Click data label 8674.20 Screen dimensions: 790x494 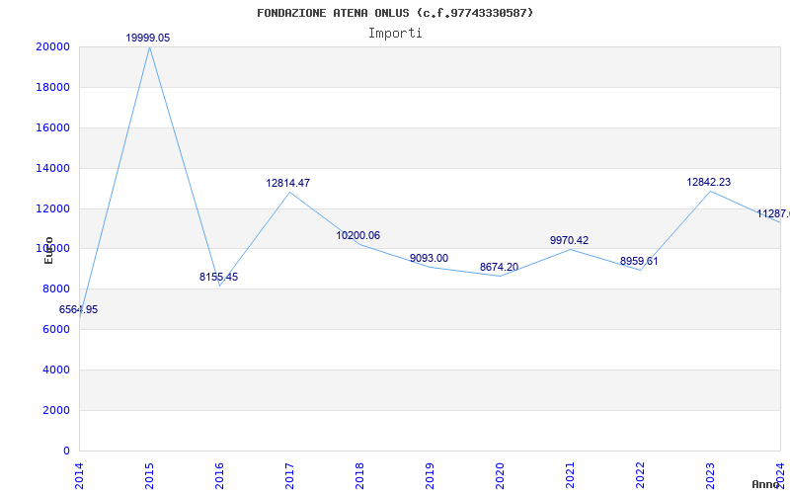coord(499,267)
